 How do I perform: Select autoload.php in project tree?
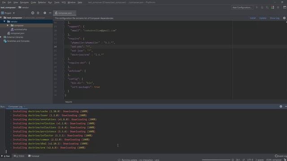[19, 29]
